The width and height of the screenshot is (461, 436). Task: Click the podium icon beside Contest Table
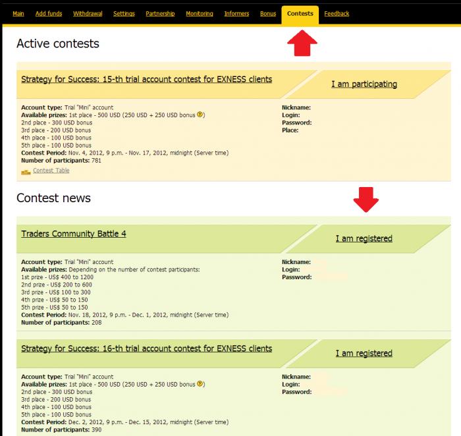(26, 172)
